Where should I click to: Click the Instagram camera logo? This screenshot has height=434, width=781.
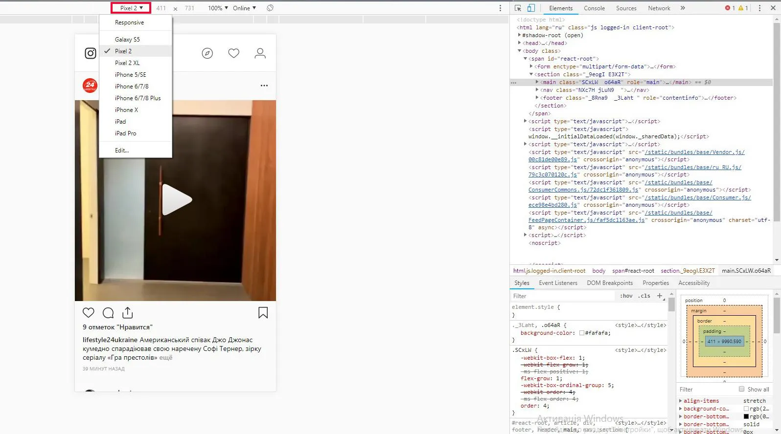click(91, 53)
